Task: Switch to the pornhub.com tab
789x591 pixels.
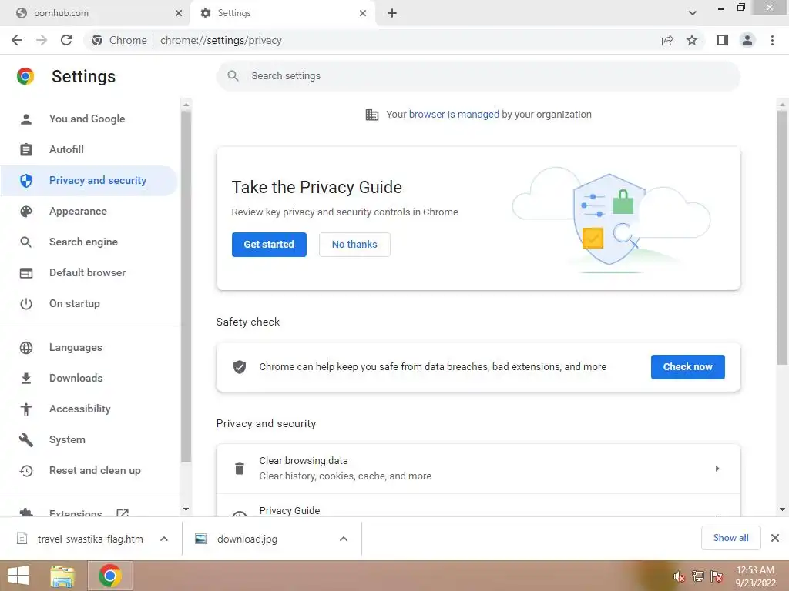Action: pyautogui.click(x=95, y=13)
